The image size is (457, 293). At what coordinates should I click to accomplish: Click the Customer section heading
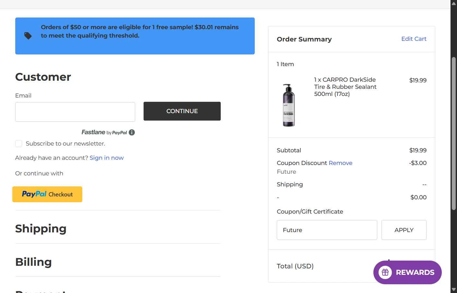pos(43,77)
